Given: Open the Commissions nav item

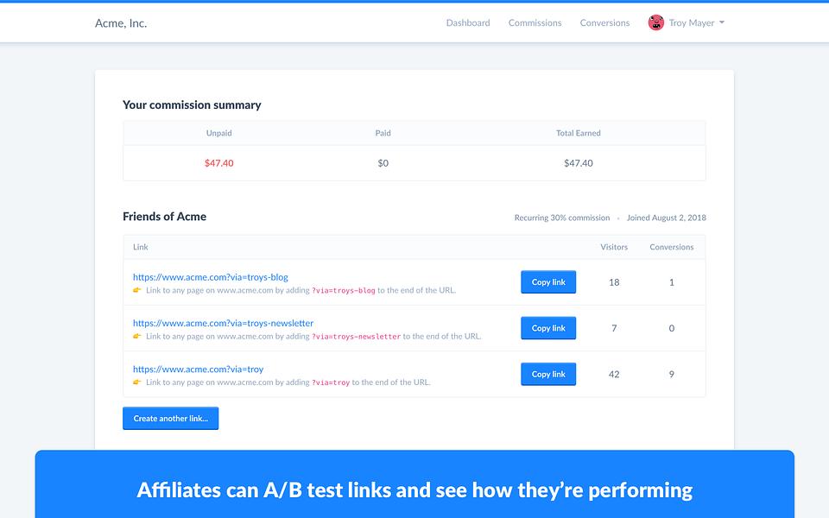Looking at the screenshot, I should [535, 22].
